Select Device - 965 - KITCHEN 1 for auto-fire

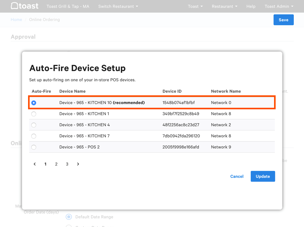click(34, 114)
